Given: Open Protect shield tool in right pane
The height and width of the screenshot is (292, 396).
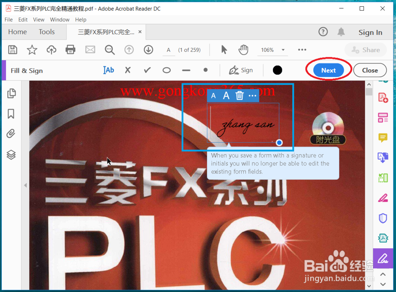Looking at the screenshot, I should pyautogui.click(x=383, y=218).
